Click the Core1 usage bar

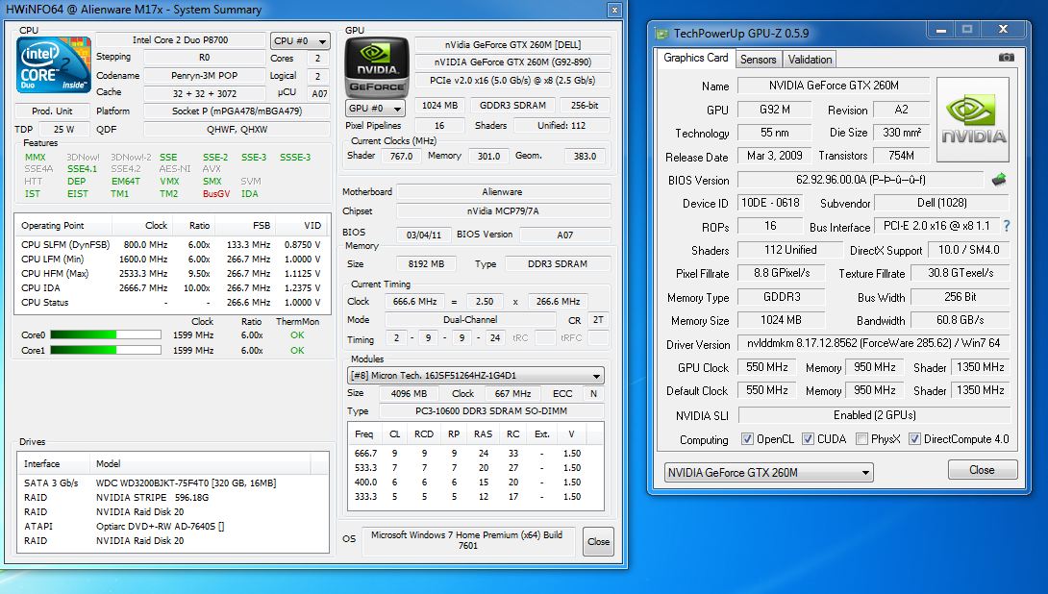click(x=106, y=350)
